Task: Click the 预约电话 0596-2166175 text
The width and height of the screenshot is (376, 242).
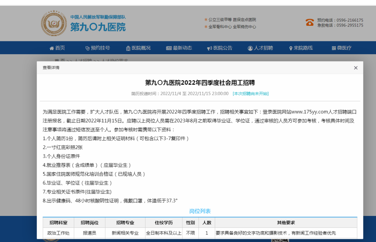Action: tap(340, 20)
